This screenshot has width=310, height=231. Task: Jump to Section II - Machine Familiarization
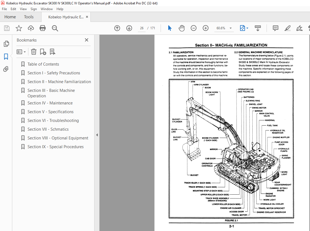tap(59, 81)
